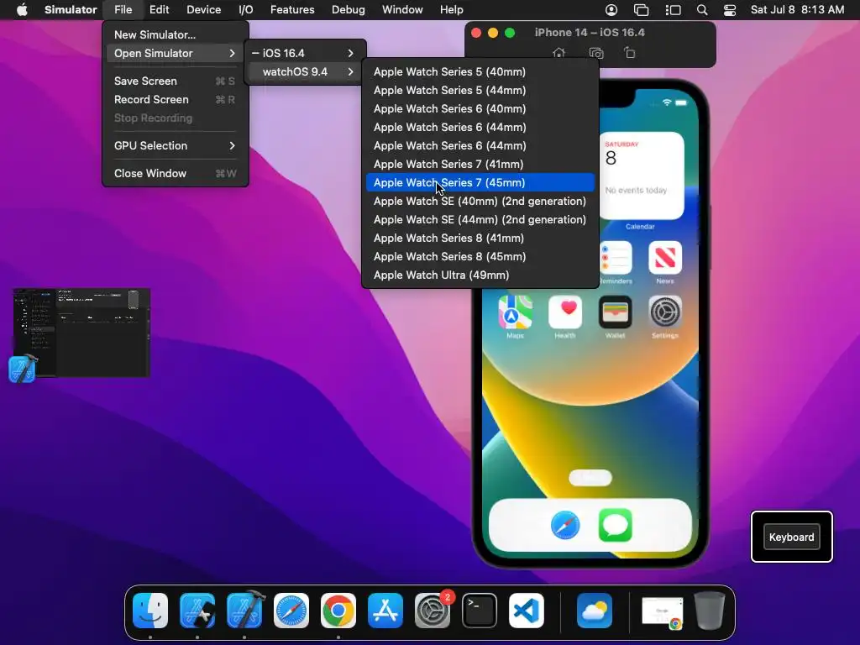Open Settings app on the iPhone home screen
The height and width of the screenshot is (645, 860).
click(665, 312)
